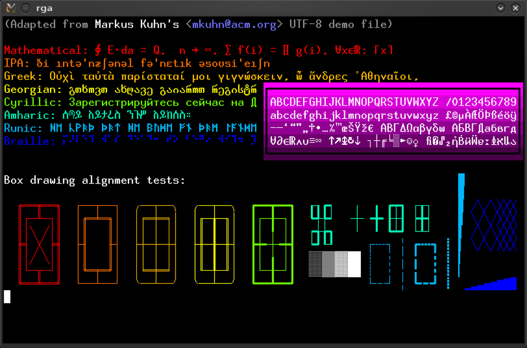Click the dark orange double-line box drawing
Image resolution: width=527 pixels, height=348 pixels.
pyautogui.click(x=98, y=244)
